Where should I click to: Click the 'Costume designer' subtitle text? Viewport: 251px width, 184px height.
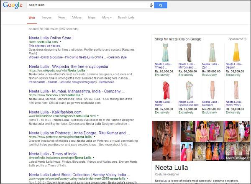(167, 174)
